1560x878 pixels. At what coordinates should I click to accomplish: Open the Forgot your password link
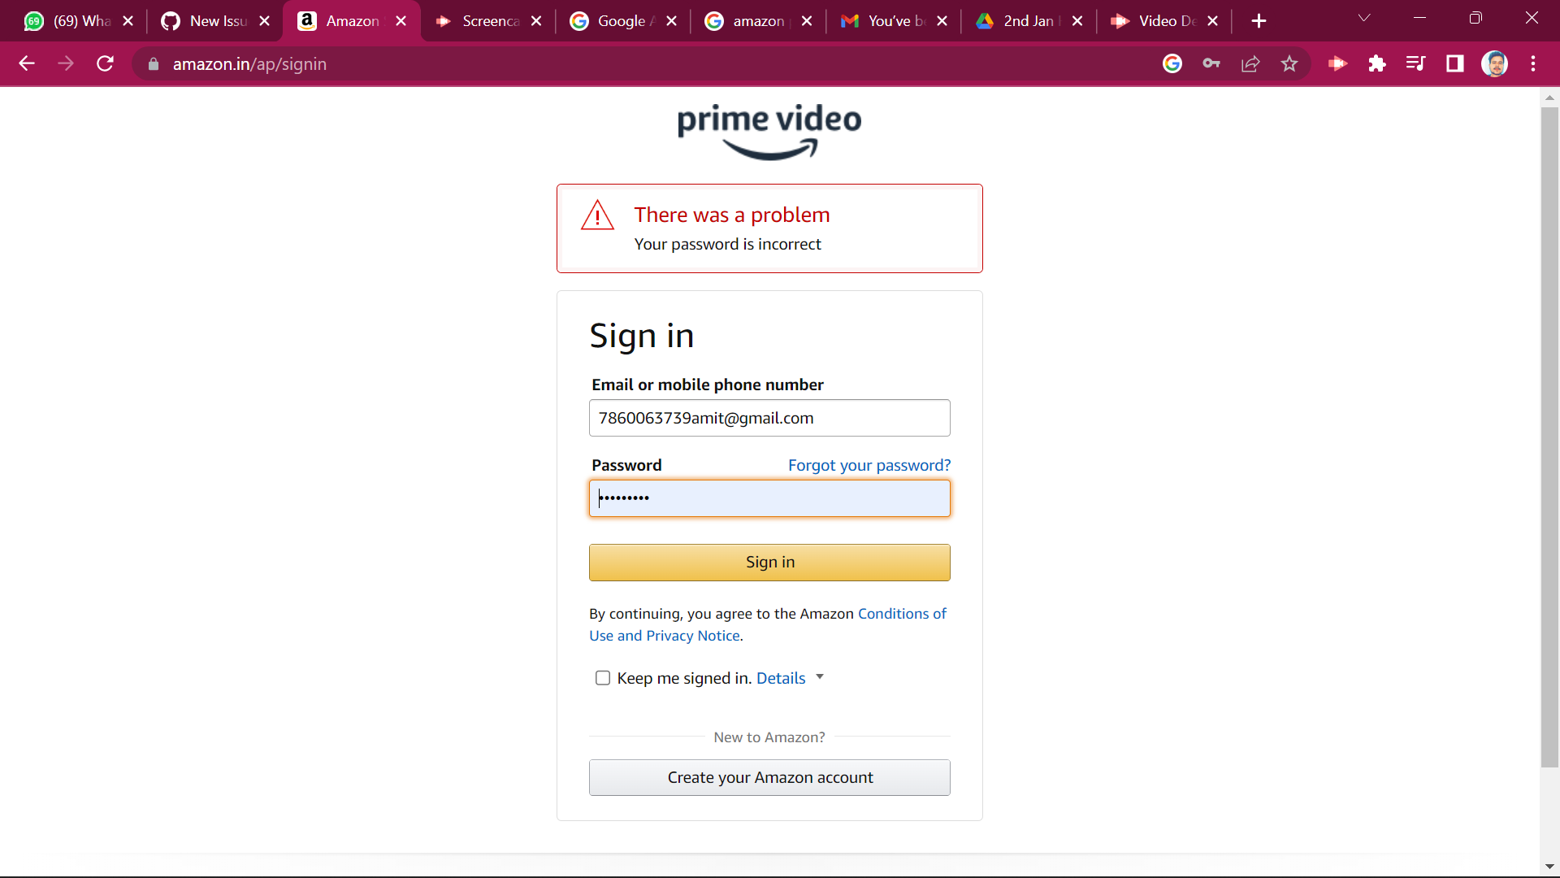(869, 465)
